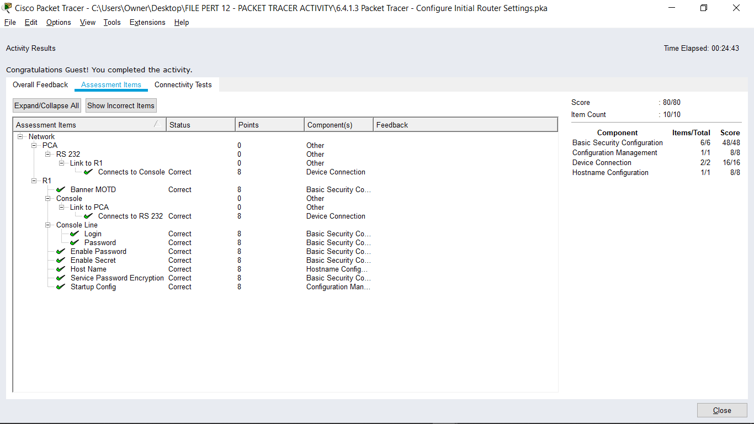Open the Edit menu

coord(31,22)
